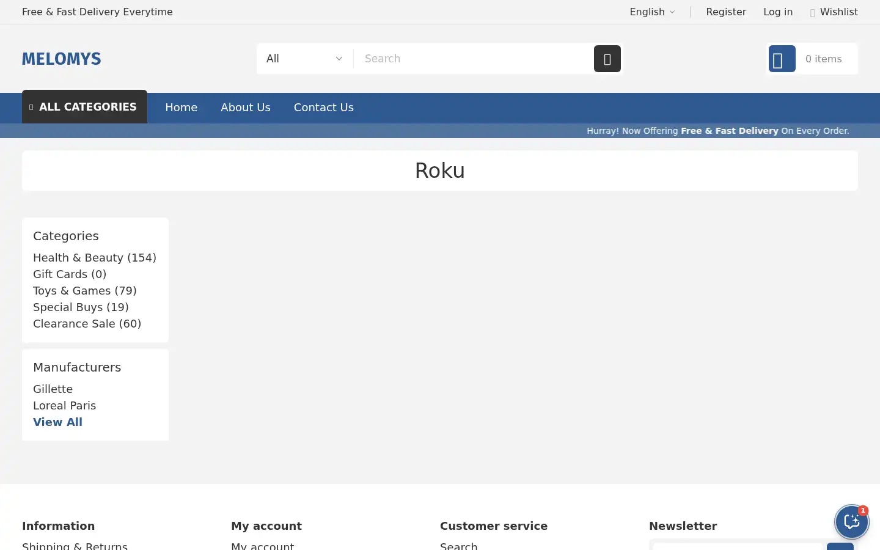The width and height of the screenshot is (880, 550).
Task: Browse Toys & Games (79) category
Action: point(85,291)
